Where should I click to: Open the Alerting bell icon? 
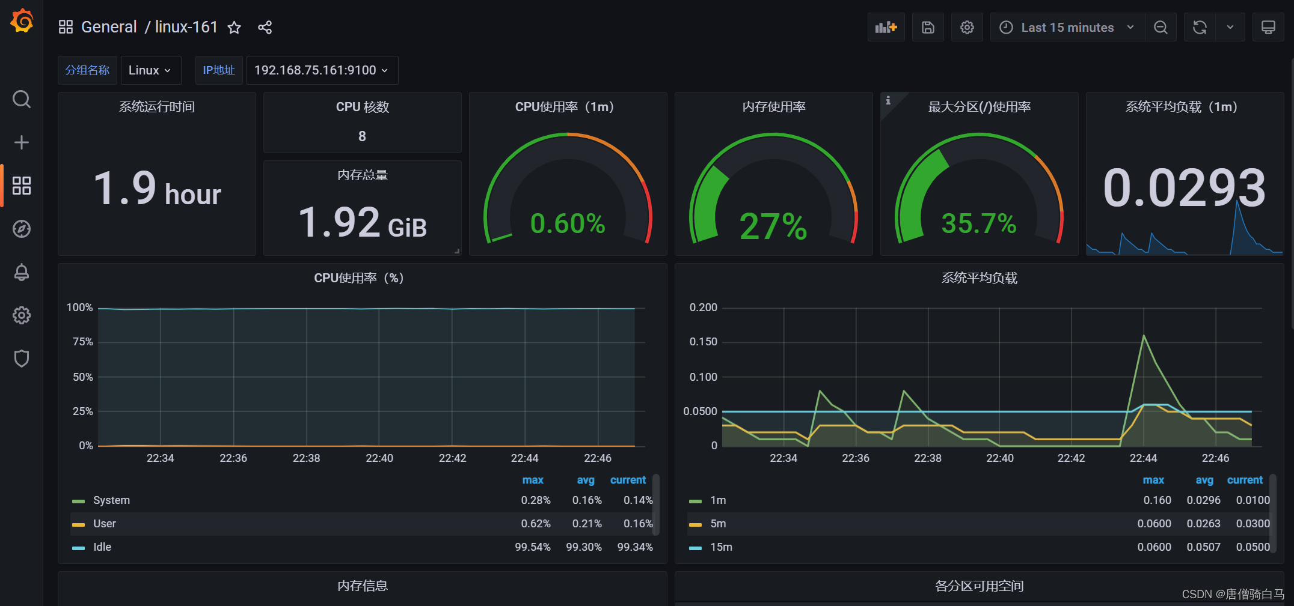coord(22,272)
